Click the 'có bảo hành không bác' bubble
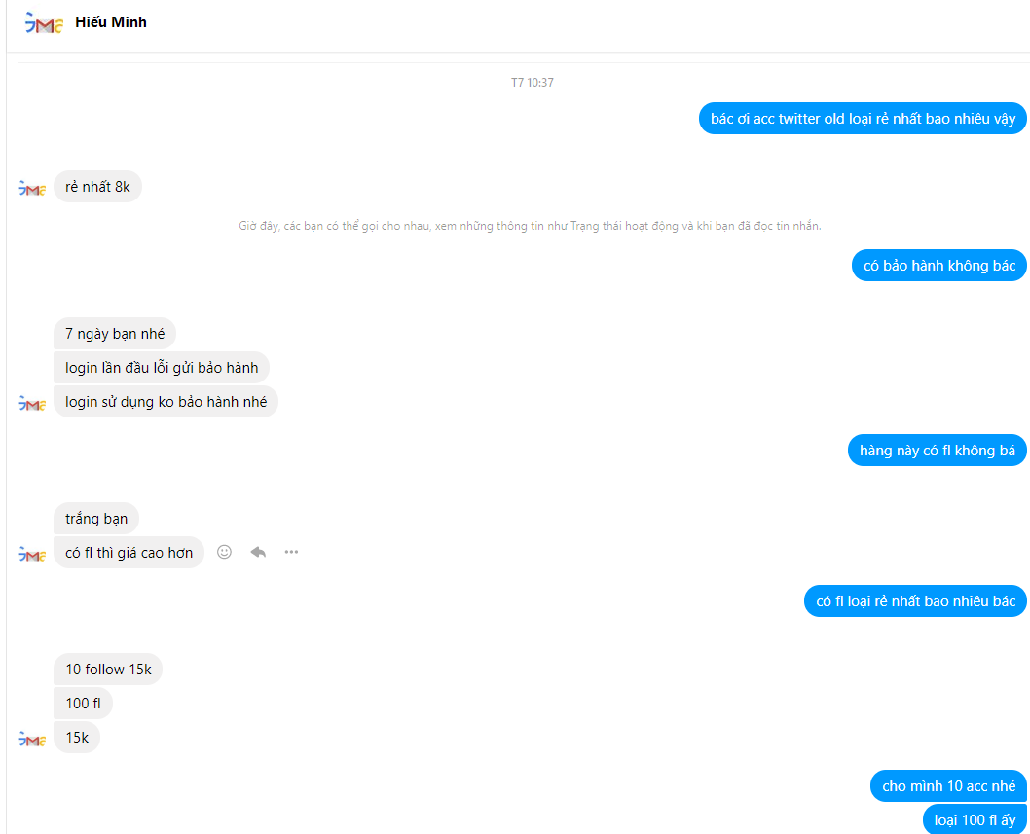This screenshot has height=834, width=1030. (x=938, y=266)
